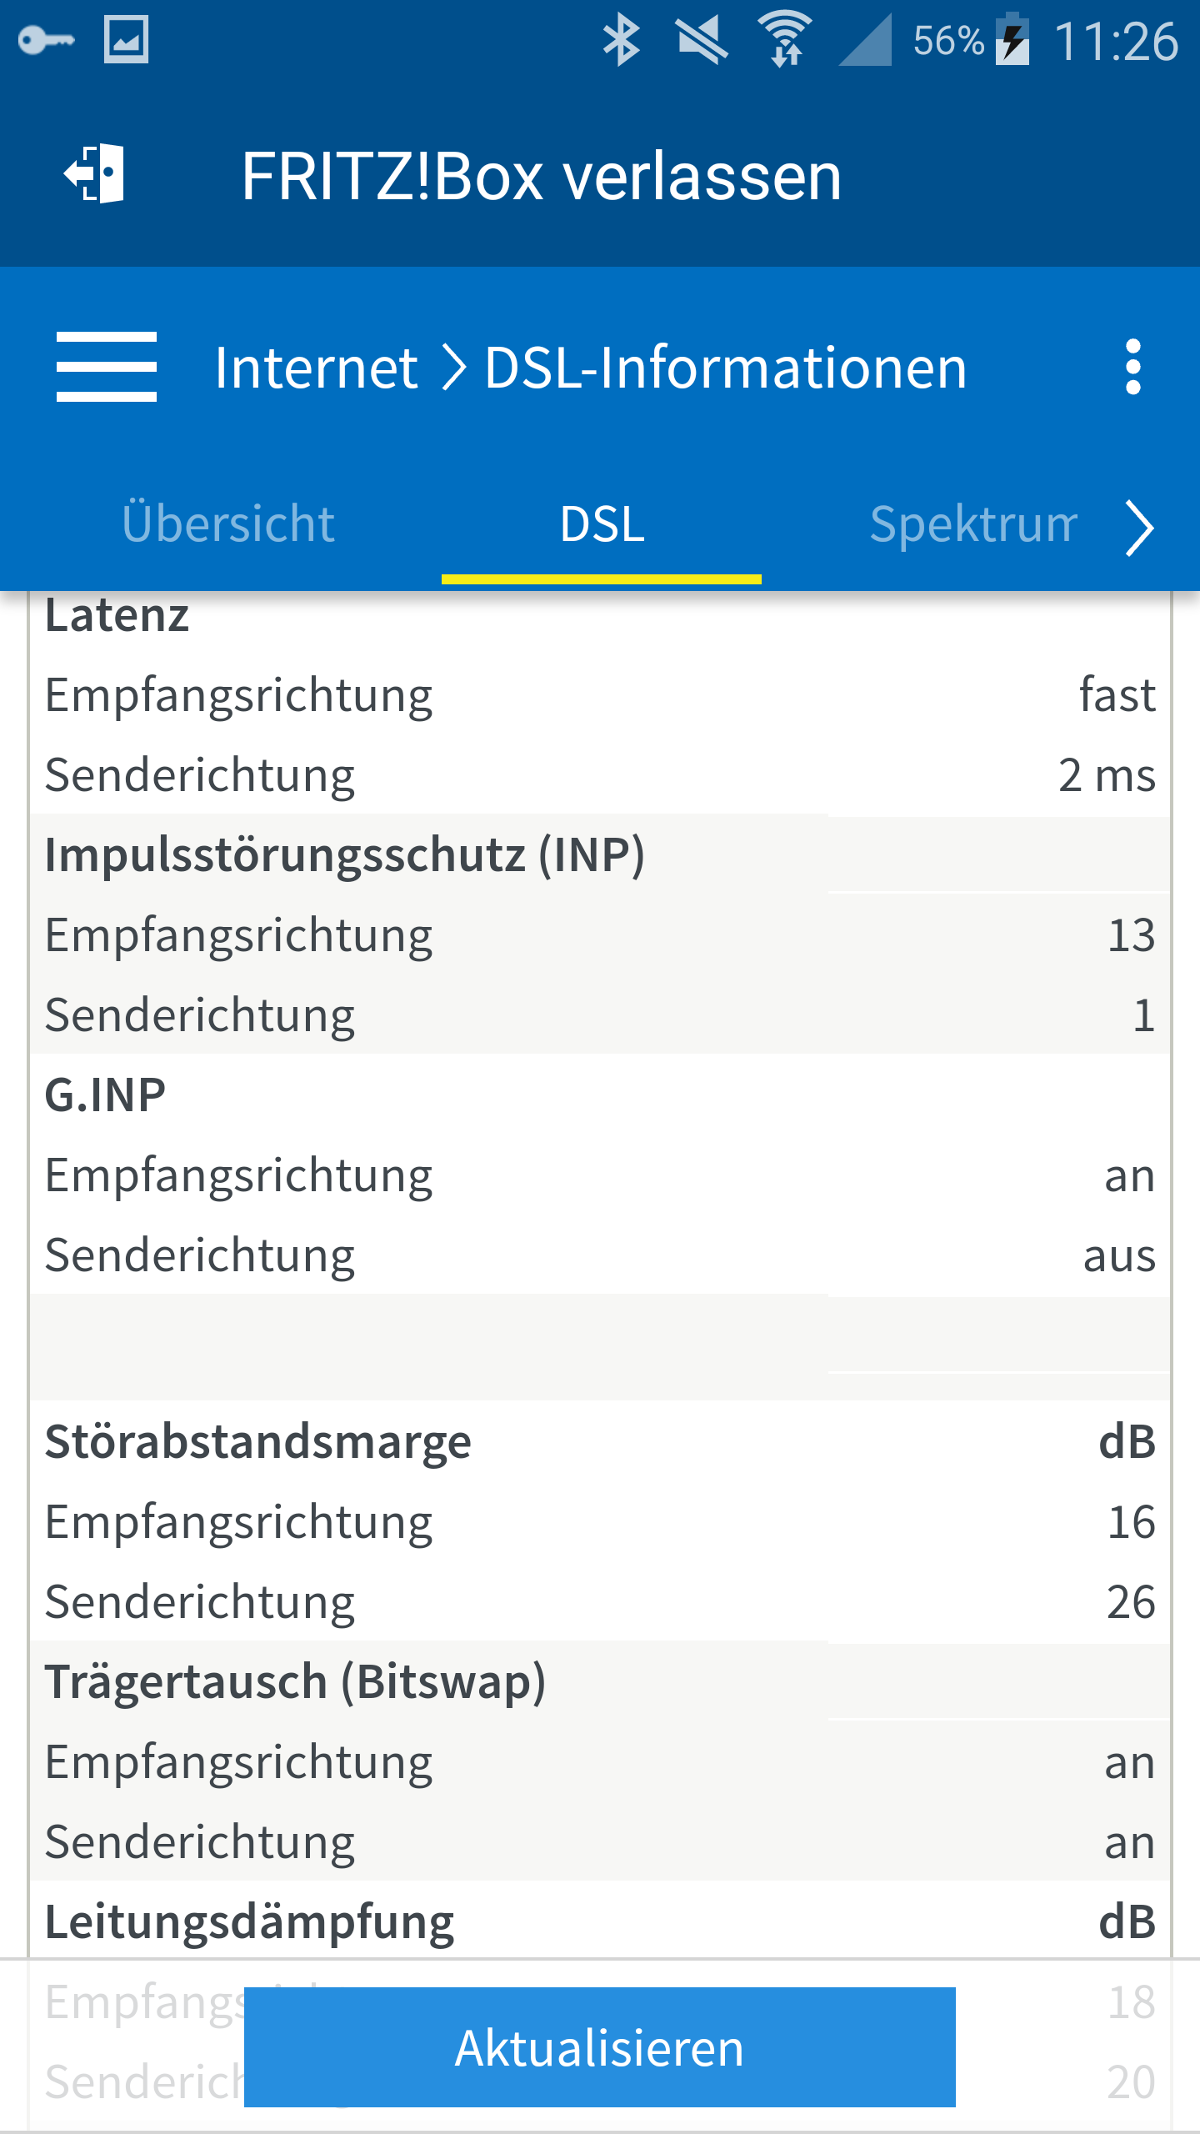
Task: Tap the Wi-Fi signal icon
Action: click(x=785, y=39)
